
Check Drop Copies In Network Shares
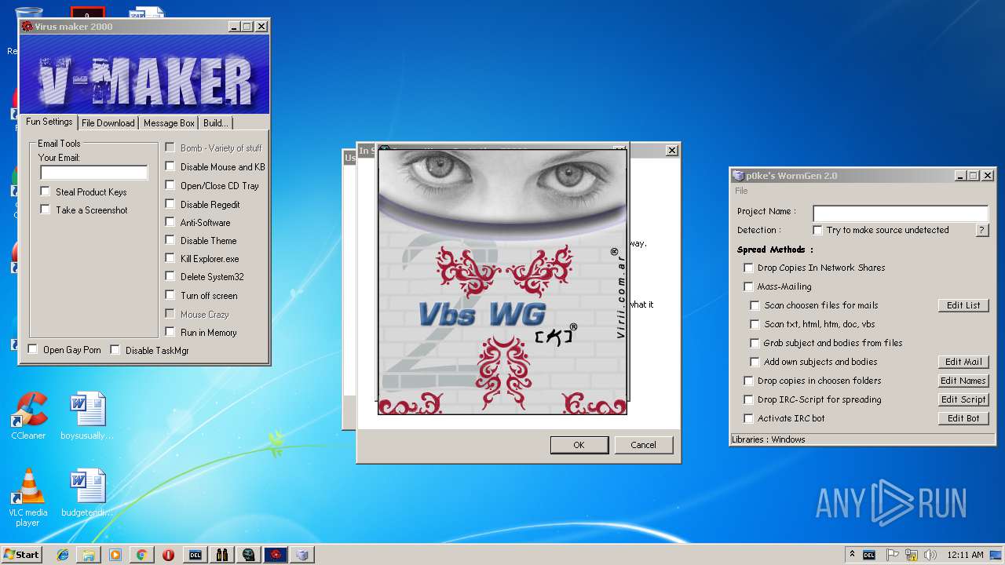pyautogui.click(x=748, y=268)
